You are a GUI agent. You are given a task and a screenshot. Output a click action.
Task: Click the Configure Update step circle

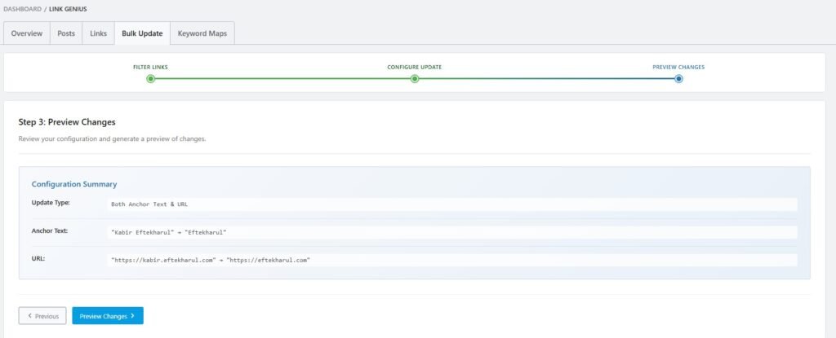(x=415, y=79)
